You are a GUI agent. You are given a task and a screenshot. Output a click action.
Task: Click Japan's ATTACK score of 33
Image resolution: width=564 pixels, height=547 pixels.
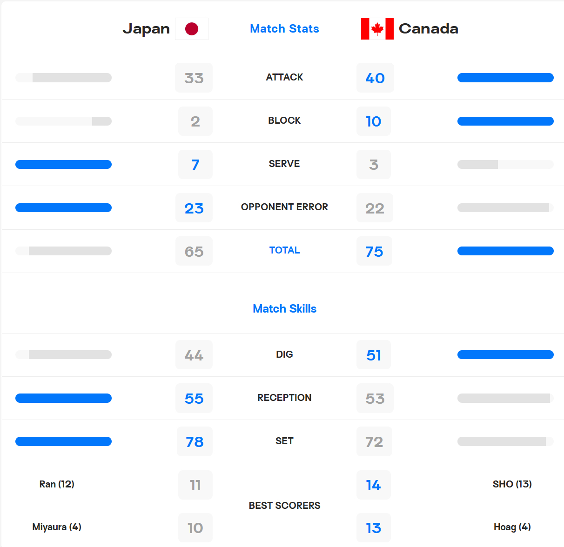[194, 78]
